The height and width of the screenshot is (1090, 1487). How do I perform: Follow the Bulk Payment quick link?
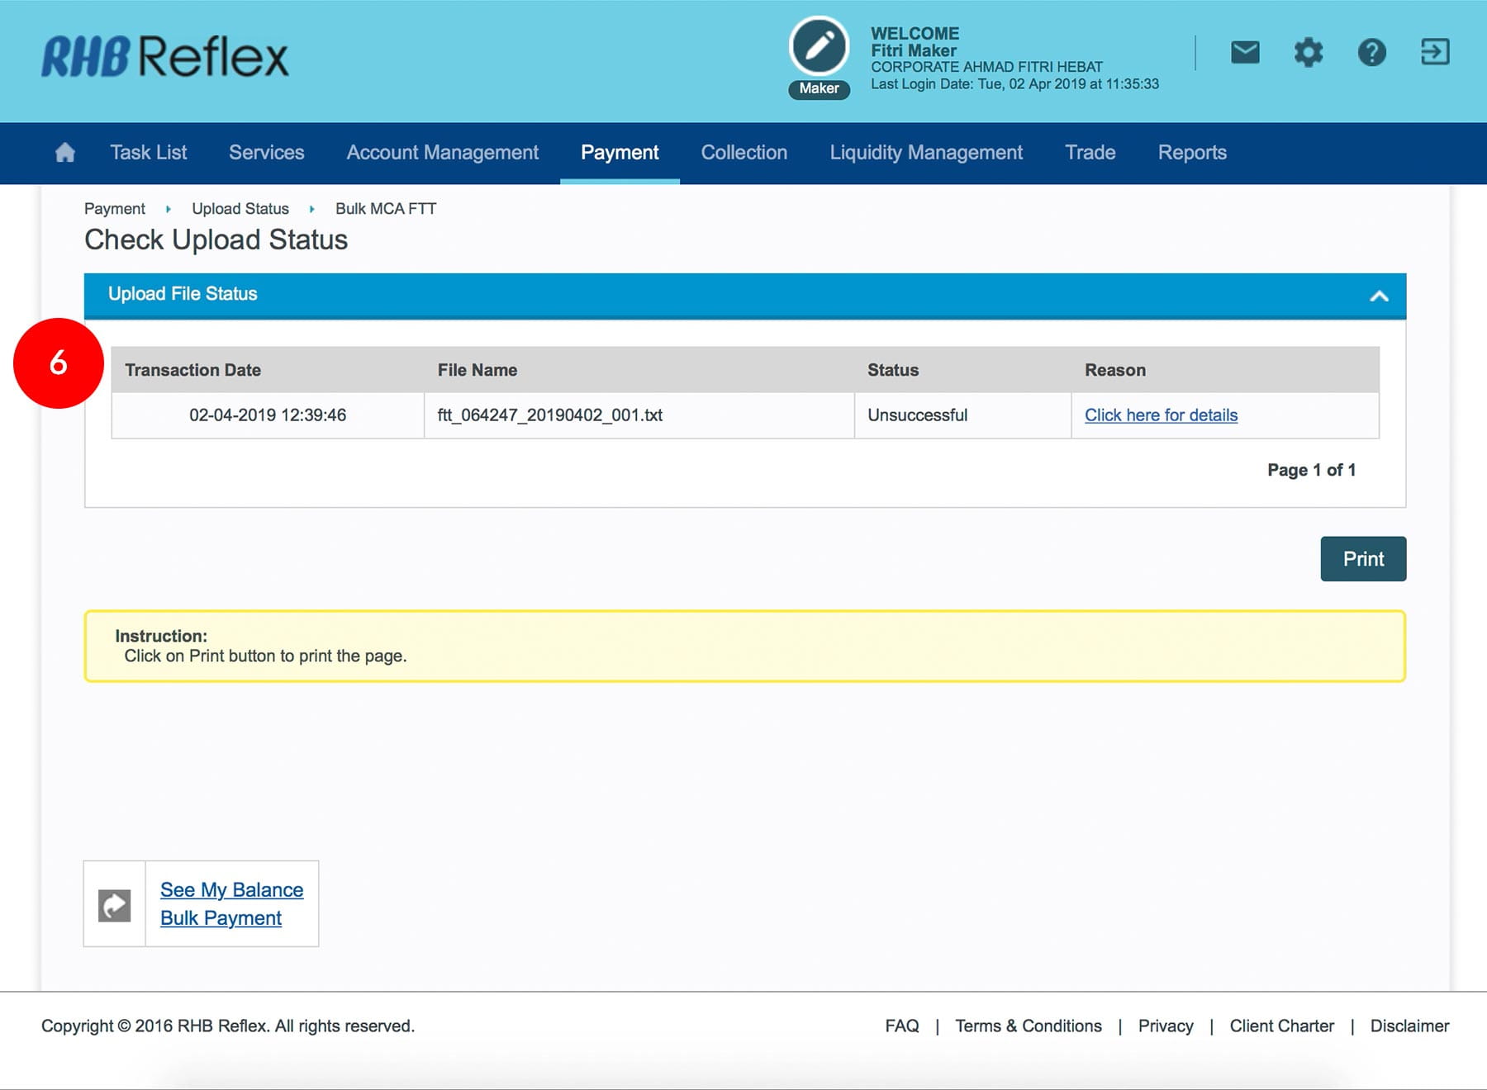pyautogui.click(x=221, y=918)
